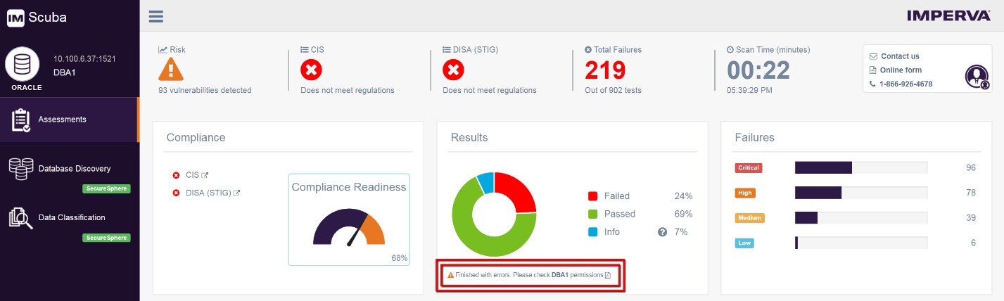Click the Critical failures bar

point(861,167)
